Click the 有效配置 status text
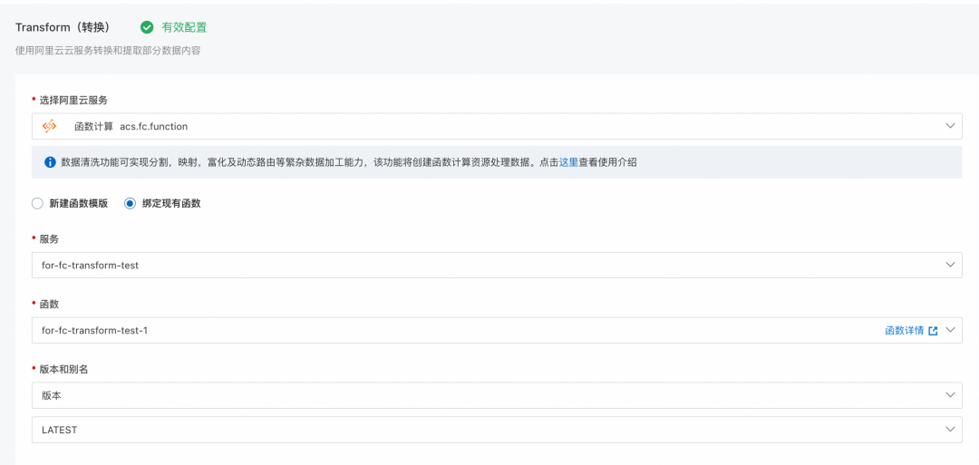The width and height of the screenshot is (979, 465). click(x=184, y=27)
